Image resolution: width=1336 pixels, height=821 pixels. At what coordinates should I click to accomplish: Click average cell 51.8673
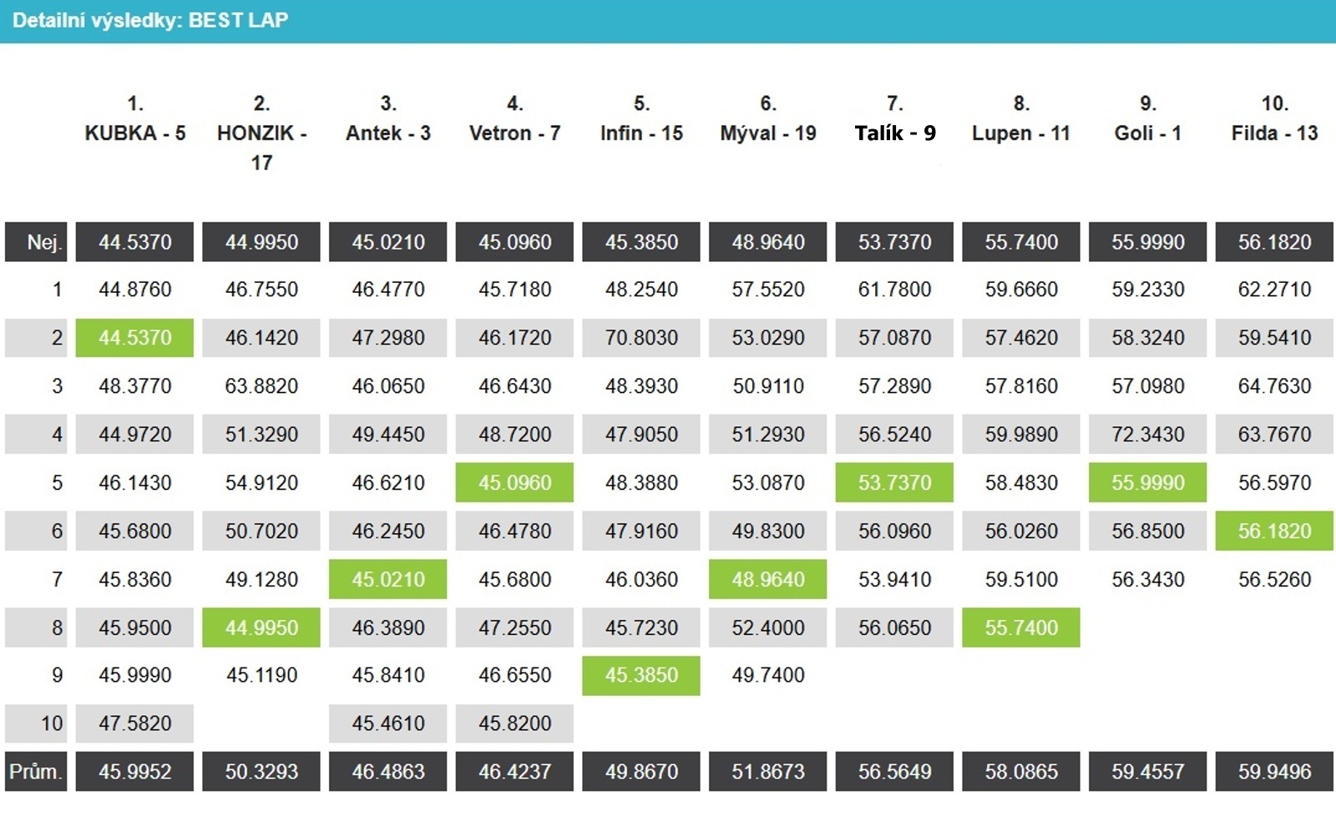coord(768,771)
